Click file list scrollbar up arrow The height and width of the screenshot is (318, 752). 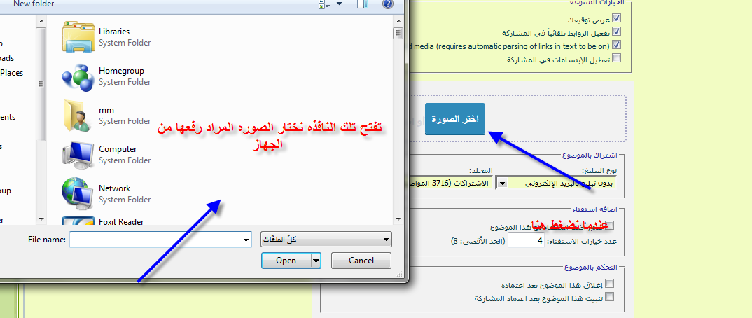pos(397,20)
